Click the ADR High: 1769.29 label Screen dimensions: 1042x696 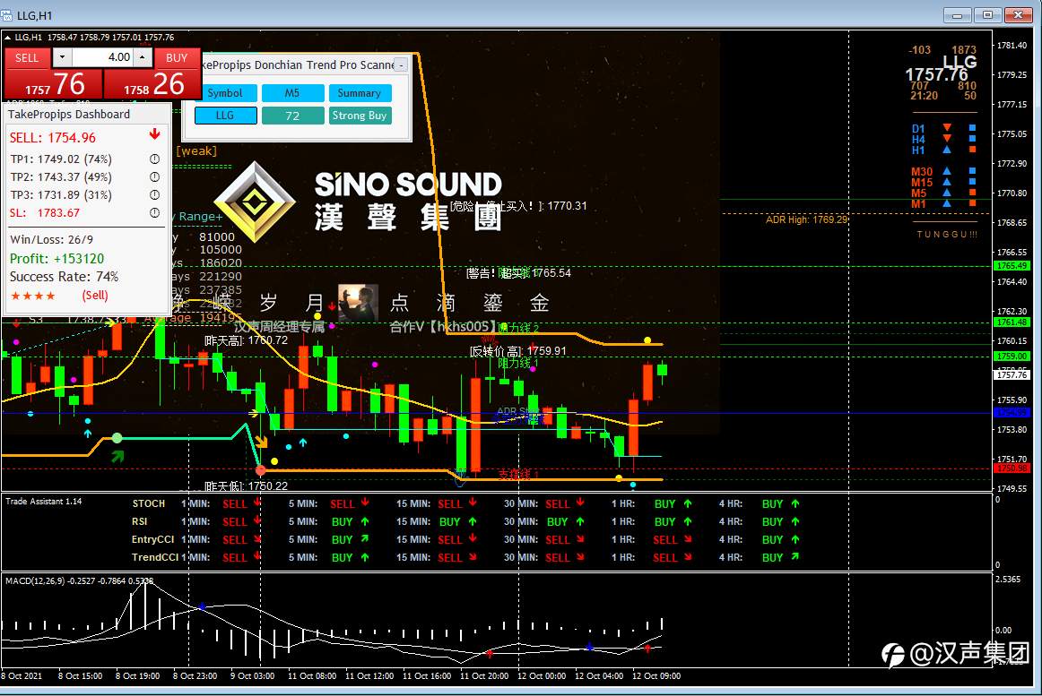coord(807,219)
